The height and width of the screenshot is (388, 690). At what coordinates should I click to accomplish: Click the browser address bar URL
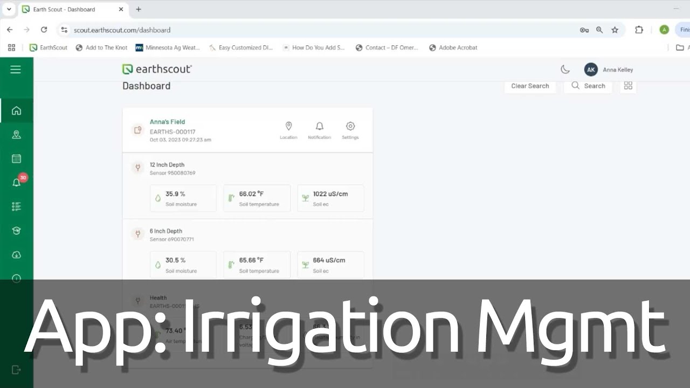(122, 30)
